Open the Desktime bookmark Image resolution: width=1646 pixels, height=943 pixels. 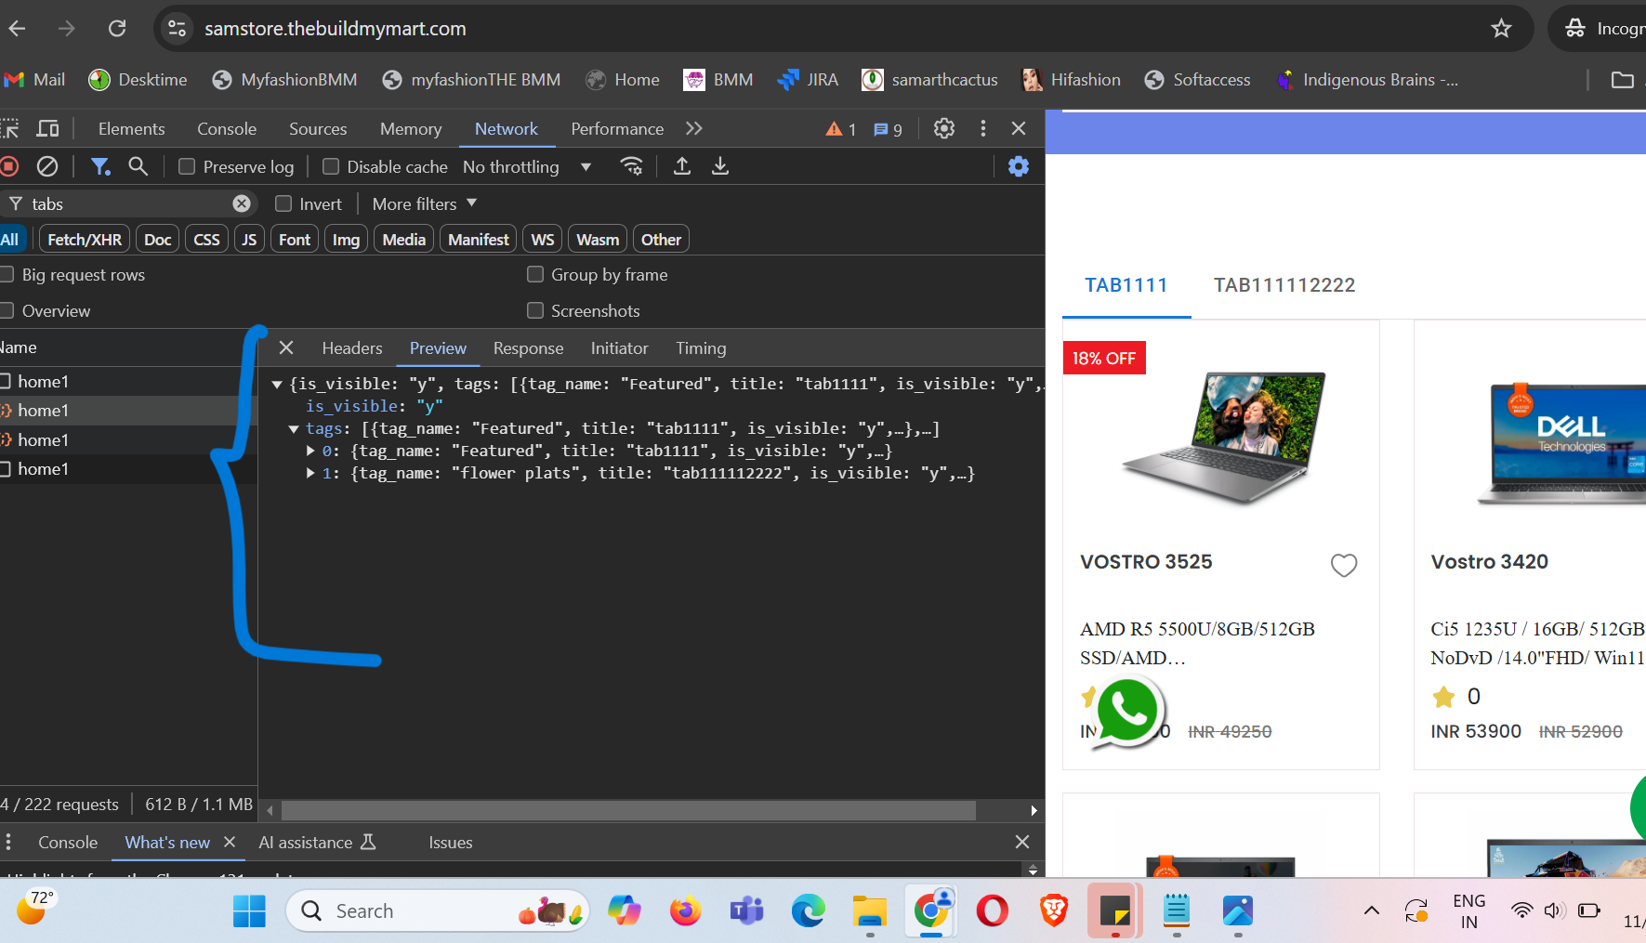138,80
